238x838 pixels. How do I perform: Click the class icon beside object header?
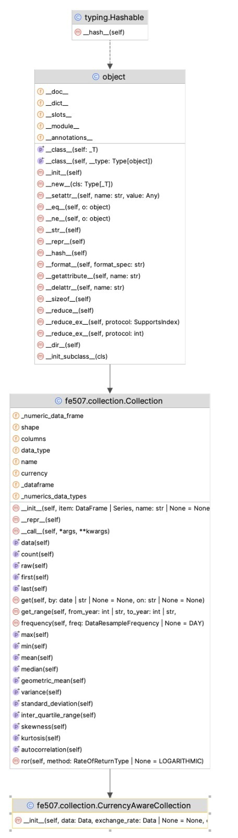96,76
